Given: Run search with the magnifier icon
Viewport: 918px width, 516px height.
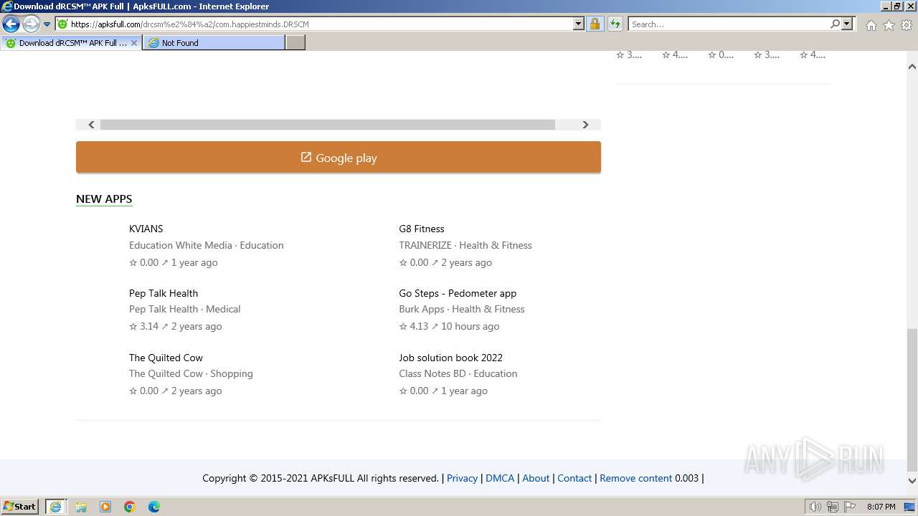Looking at the screenshot, I should 835,24.
